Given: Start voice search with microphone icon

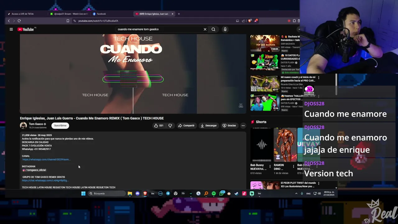Looking at the screenshot, I should click(x=225, y=29).
